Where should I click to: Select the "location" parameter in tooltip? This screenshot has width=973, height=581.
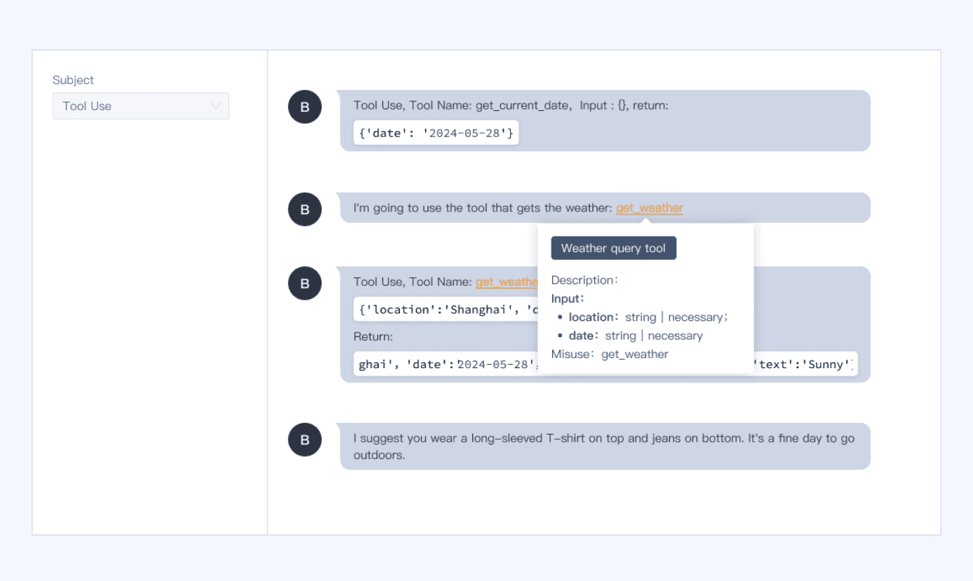tap(593, 317)
